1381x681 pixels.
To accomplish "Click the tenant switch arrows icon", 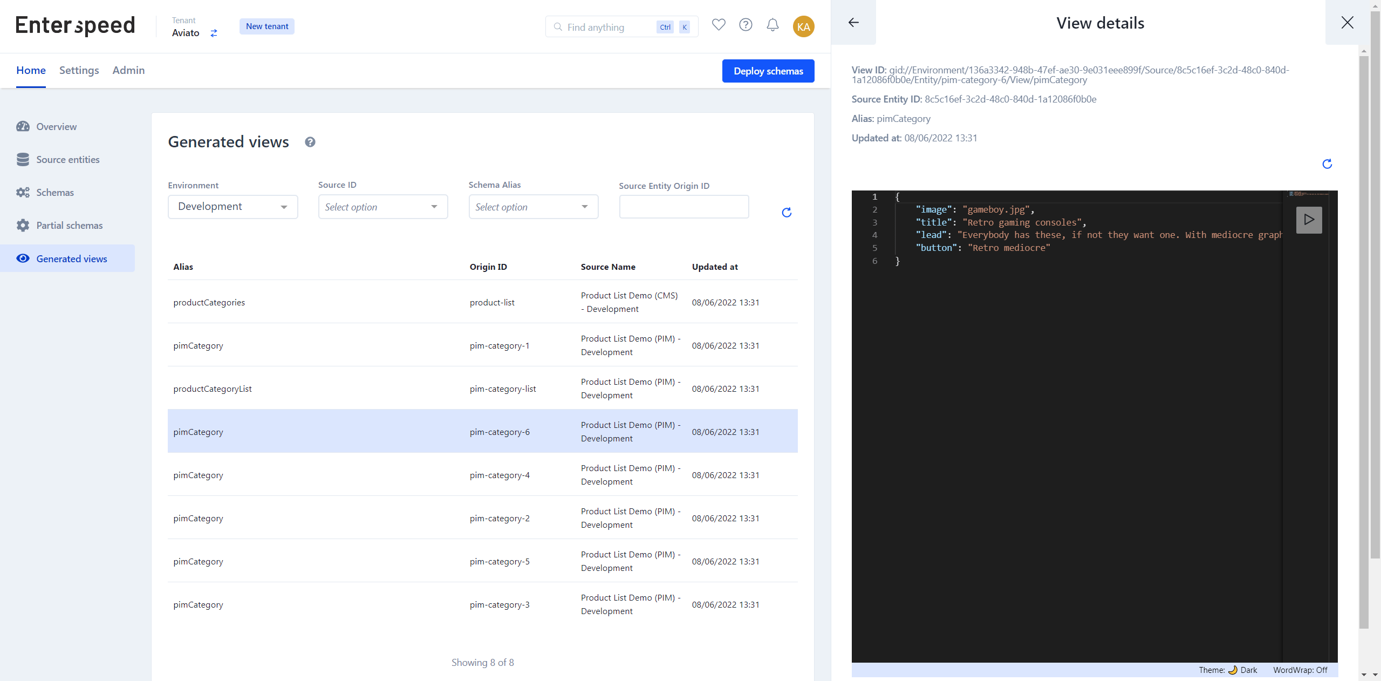I will [x=214, y=33].
